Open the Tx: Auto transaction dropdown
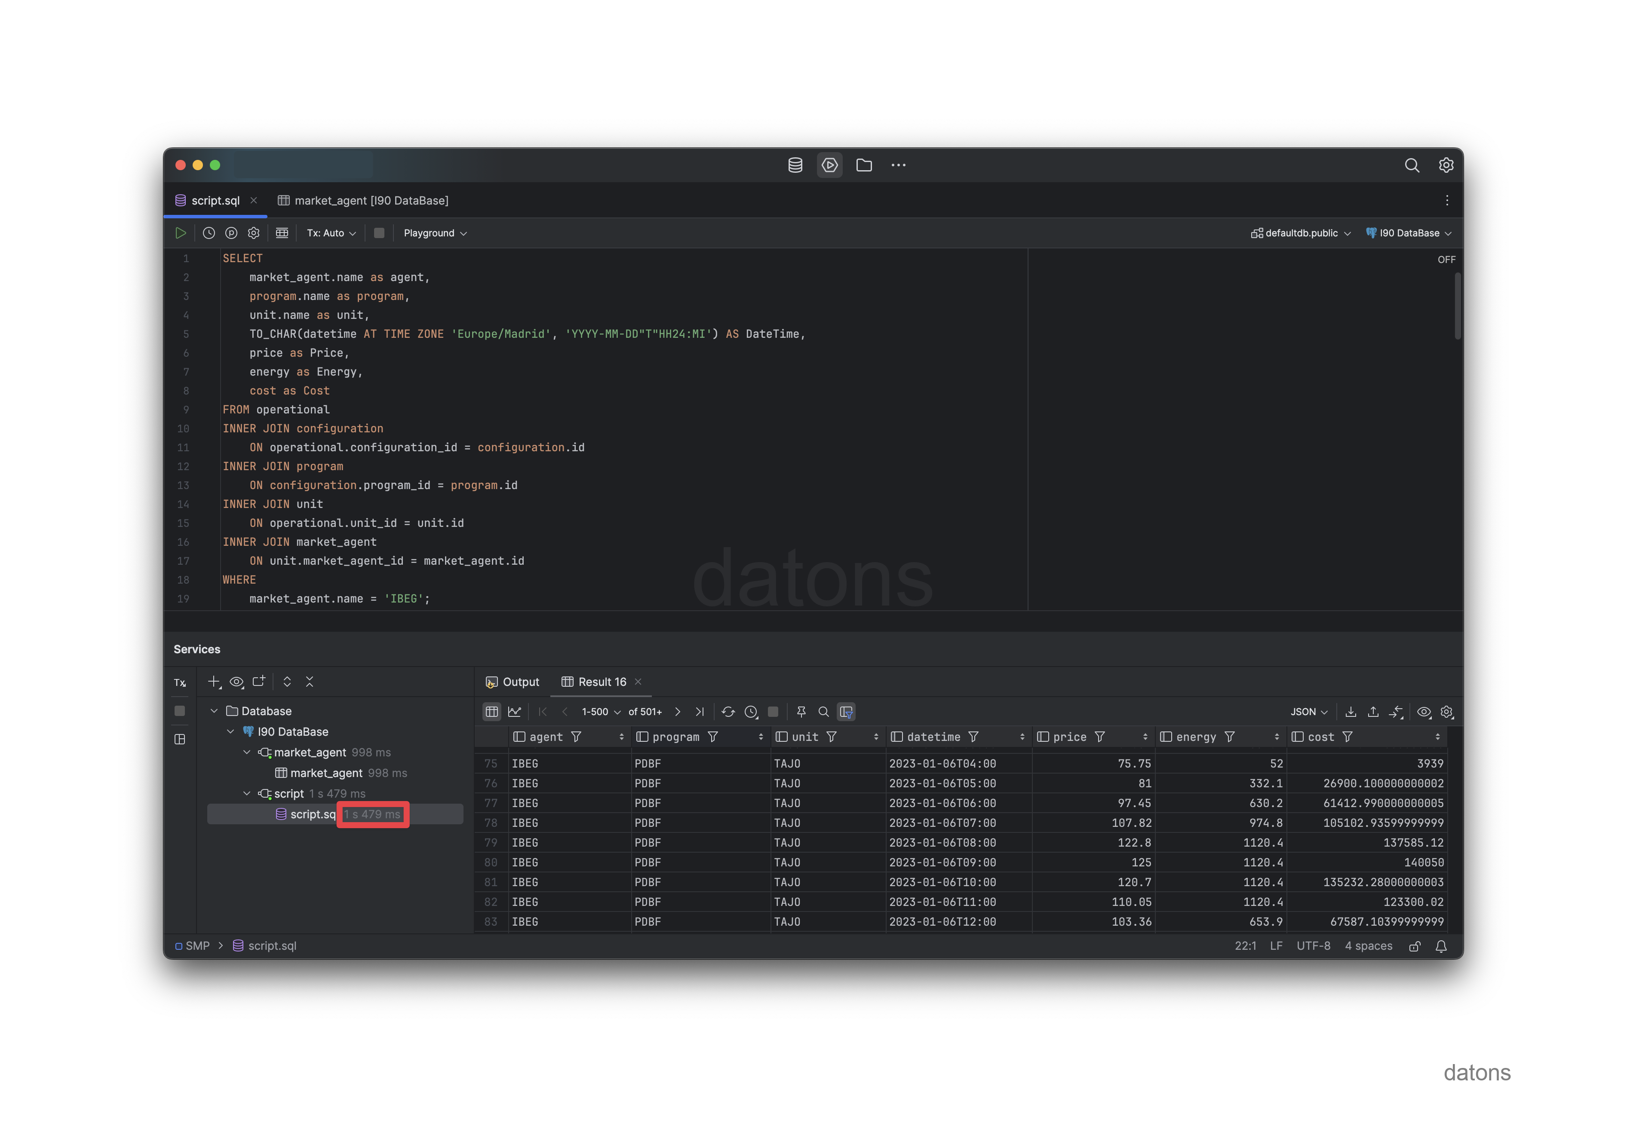This screenshot has height=1138, width=1627. pos(331,233)
